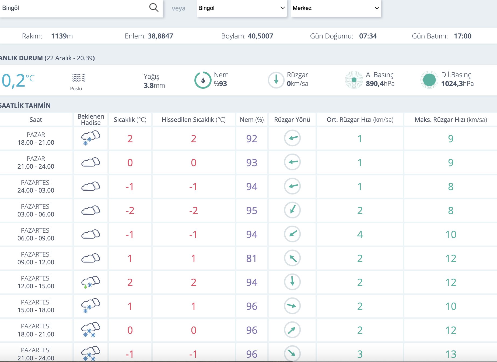The image size is (497, 362).
Task: Click wind direction icon for PAZARTESİ 24.00 - 03.00
Action: [x=292, y=186]
